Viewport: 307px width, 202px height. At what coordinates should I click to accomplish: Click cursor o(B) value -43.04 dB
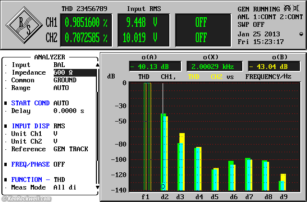pos(274,67)
